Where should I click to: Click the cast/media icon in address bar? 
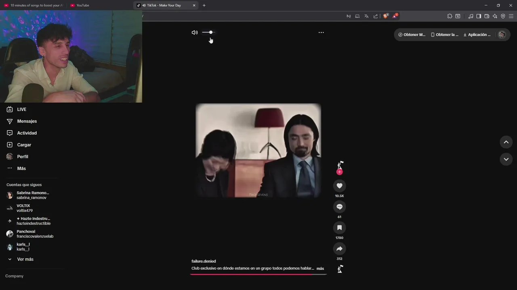357,16
